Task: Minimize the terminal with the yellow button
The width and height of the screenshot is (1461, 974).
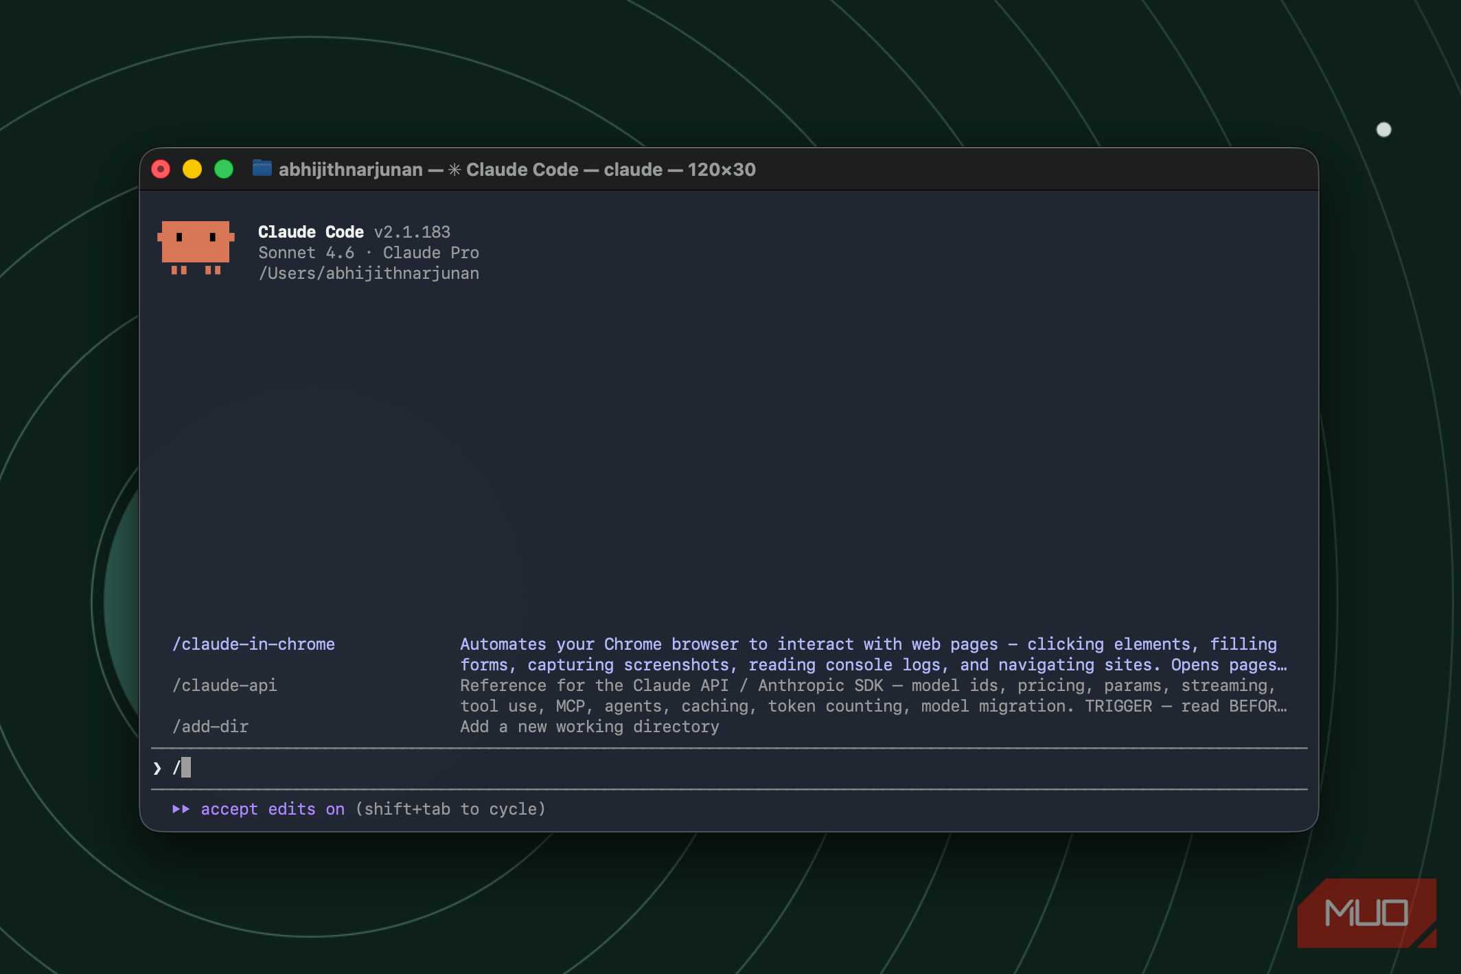Action: [192, 169]
